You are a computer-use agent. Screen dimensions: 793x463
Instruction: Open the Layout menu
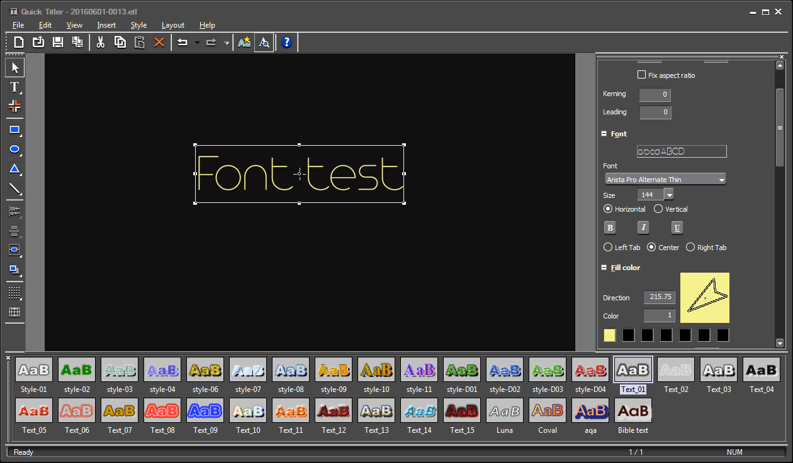(x=172, y=25)
